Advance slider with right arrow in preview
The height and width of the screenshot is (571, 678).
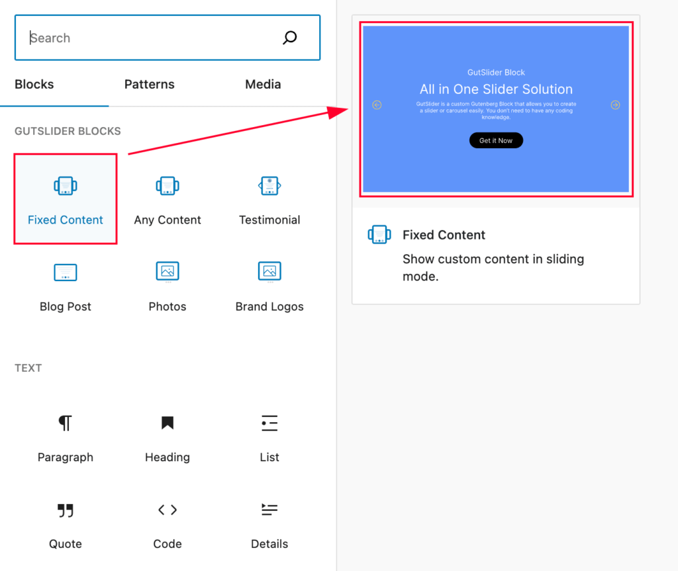tap(615, 105)
